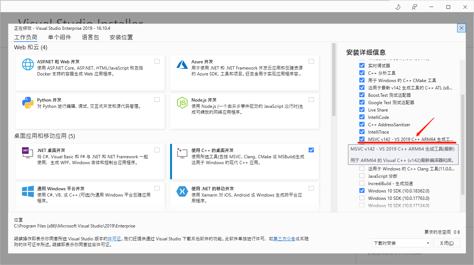Check the JavaScript 诊断 component
The width and height of the screenshot is (474, 265).
point(362,176)
